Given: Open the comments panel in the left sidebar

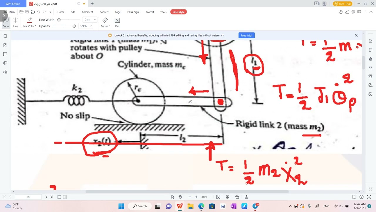Looking at the screenshot, I should (x=5, y=54).
